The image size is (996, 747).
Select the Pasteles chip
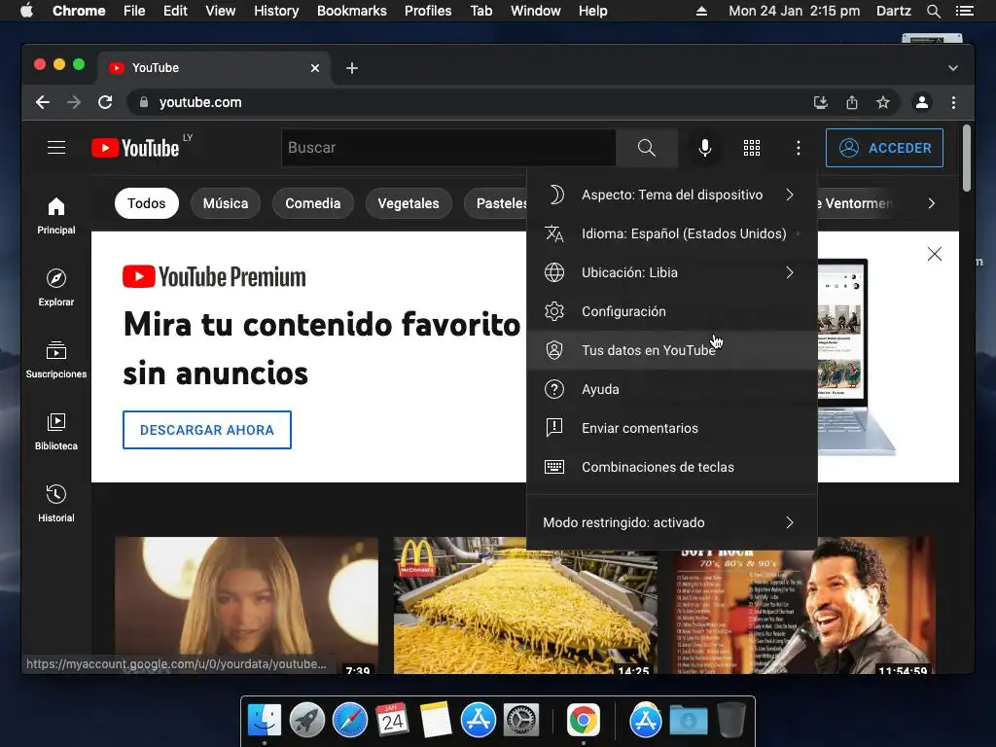click(x=496, y=203)
